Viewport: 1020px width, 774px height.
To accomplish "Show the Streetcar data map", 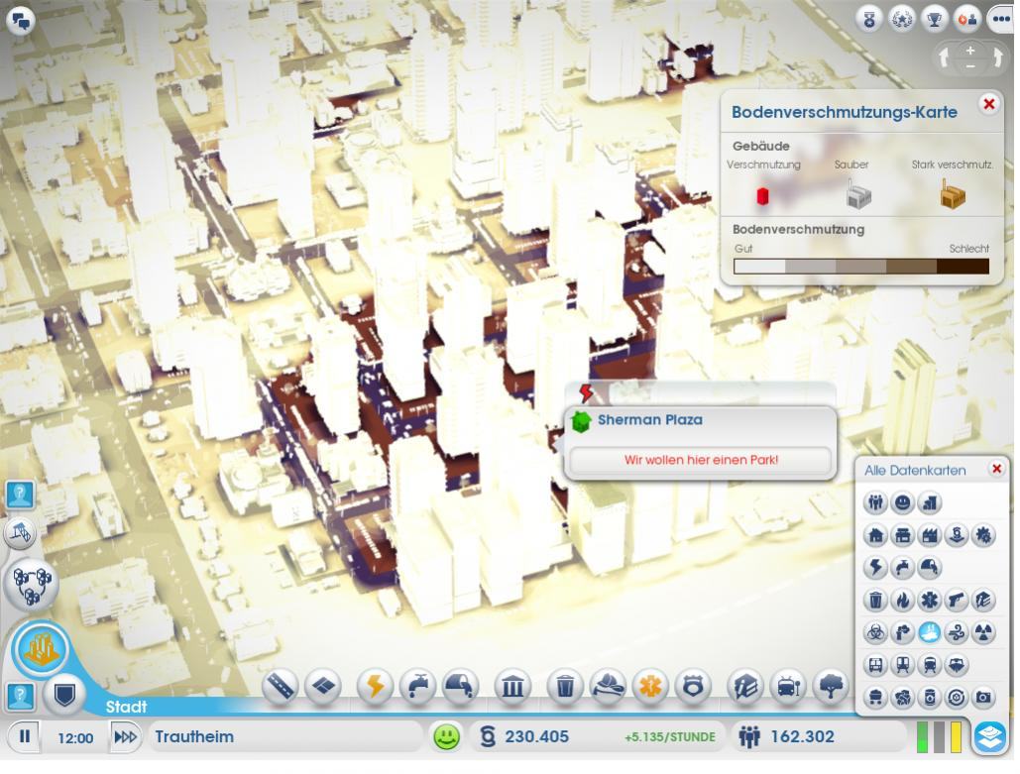I will 902,665.
